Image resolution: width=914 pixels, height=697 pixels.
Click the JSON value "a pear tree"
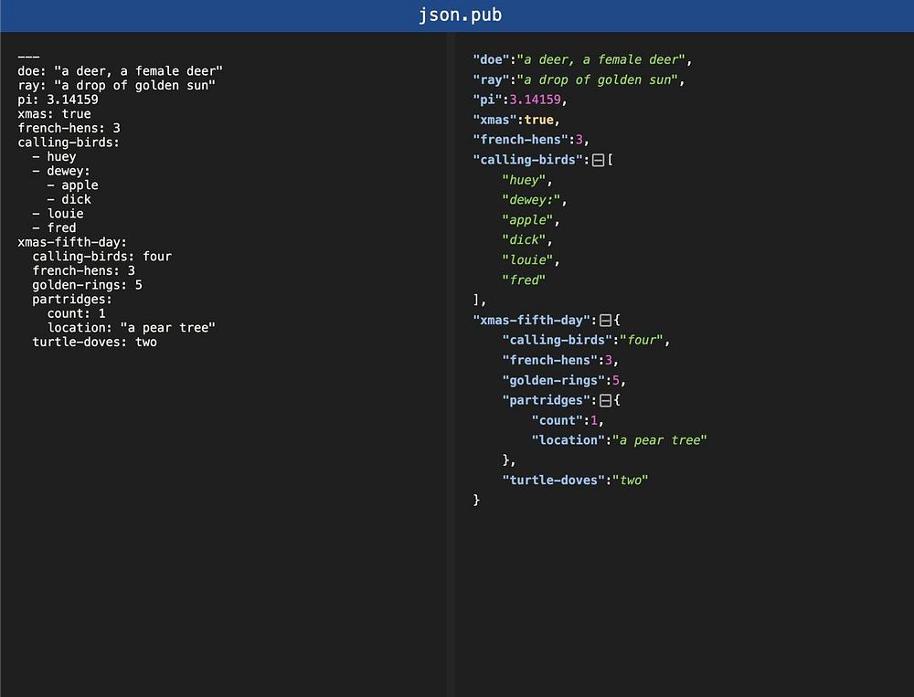pyautogui.click(x=660, y=440)
